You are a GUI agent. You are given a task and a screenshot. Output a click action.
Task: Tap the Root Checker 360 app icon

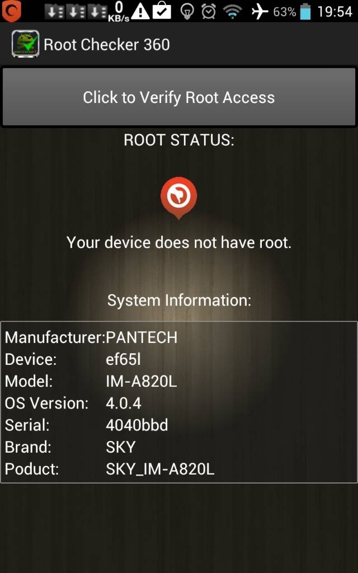(x=25, y=44)
